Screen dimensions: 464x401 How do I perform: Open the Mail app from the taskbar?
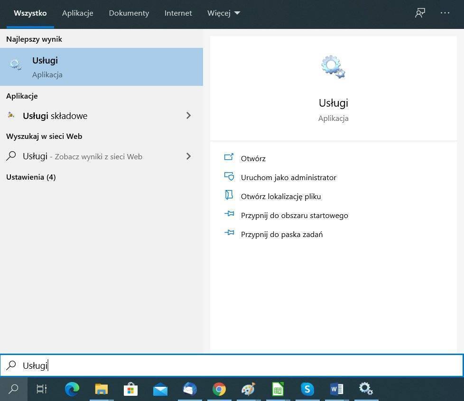[x=160, y=389]
